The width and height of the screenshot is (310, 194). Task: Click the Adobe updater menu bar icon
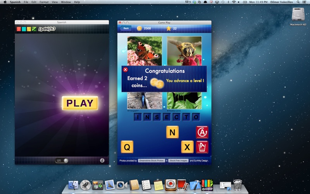tap(188, 2)
